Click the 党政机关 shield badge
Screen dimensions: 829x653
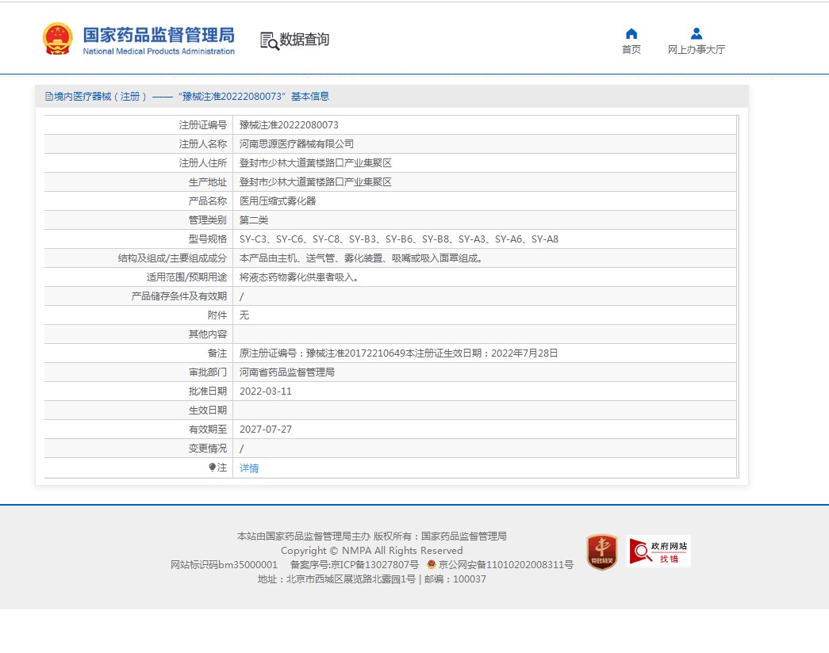coord(601,552)
